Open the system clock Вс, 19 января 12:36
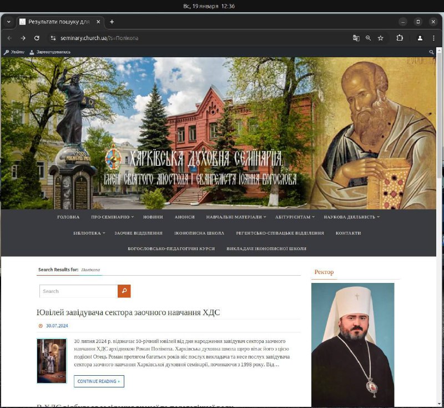444x408 pixels. point(209,6)
